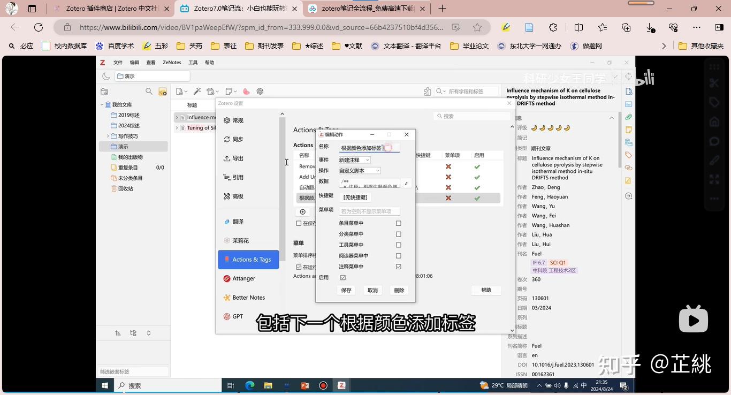Expand the 写作技巧 collection
The width and height of the screenshot is (731, 395).
108,136
